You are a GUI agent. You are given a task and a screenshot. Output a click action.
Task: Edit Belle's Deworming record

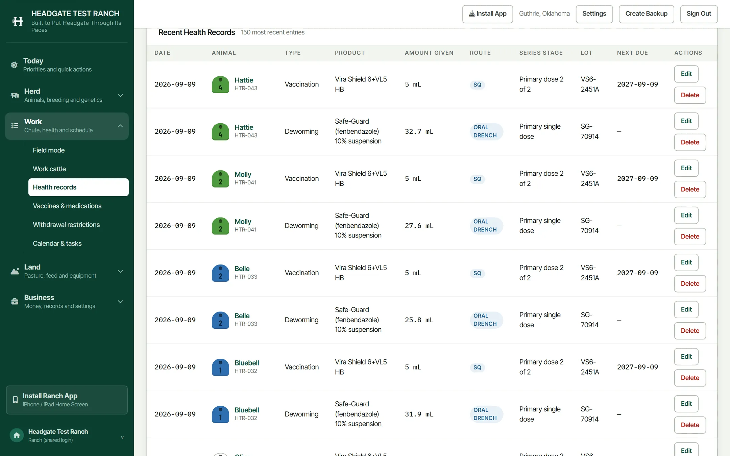(x=686, y=309)
